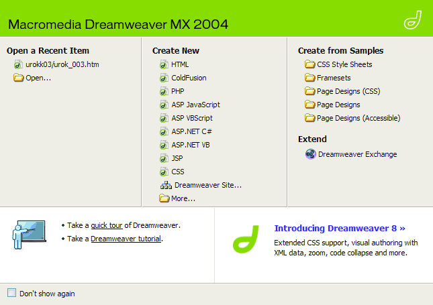Click the ASP JavaScript document icon

164,105
